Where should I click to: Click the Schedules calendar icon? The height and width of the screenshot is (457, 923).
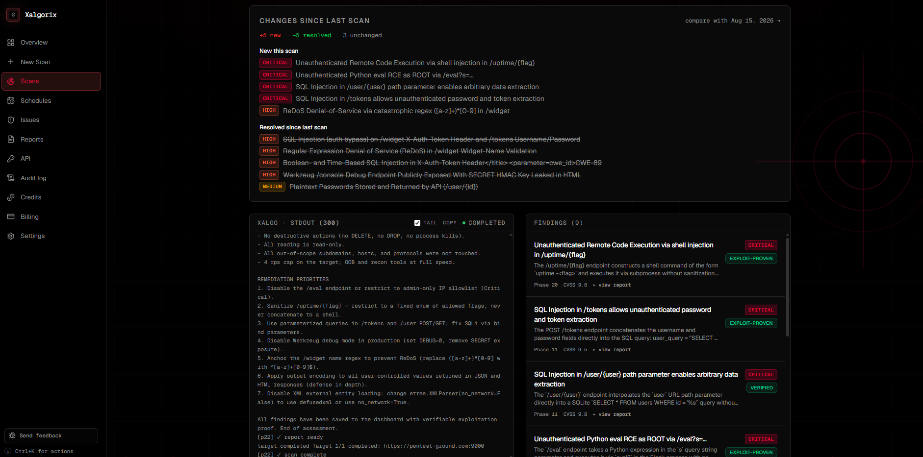pyautogui.click(x=11, y=100)
